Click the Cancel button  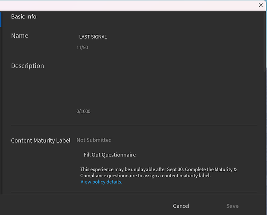181,206
